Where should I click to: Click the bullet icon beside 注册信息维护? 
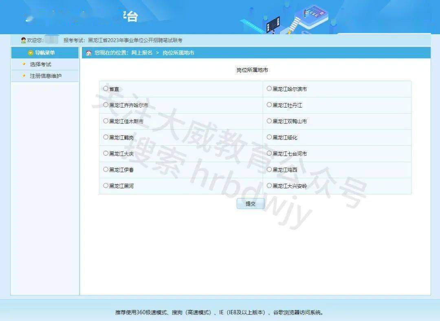coord(23,76)
